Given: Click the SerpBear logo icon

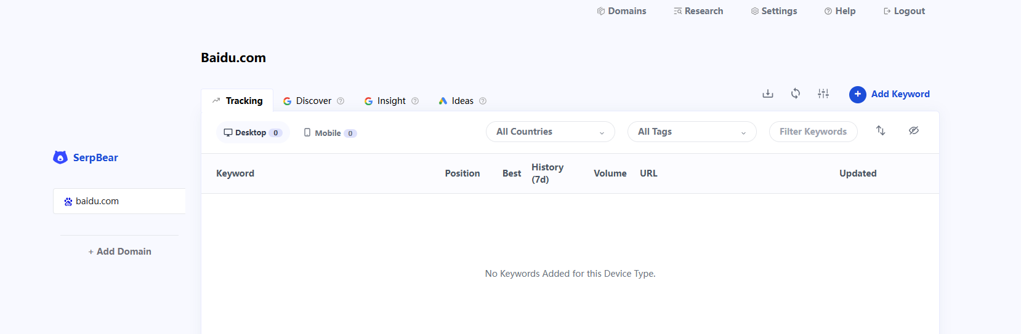Looking at the screenshot, I should (60, 157).
